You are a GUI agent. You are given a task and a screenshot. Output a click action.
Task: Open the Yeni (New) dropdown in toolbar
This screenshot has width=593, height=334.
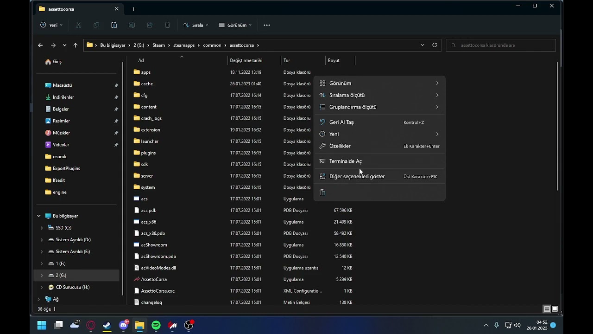51,25
